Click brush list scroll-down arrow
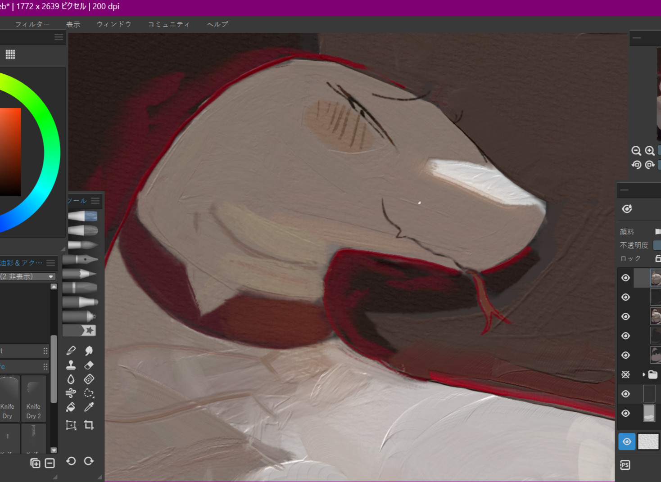 coord(54,450)
